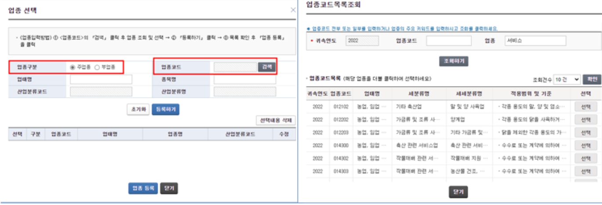Viewport: 602px width, 205px height.
Task: Click the 업태명 input field
Action: pos(101,79)
